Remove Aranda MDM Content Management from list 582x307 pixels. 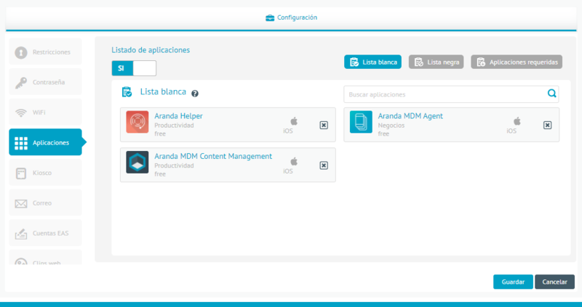click(324, 165)
